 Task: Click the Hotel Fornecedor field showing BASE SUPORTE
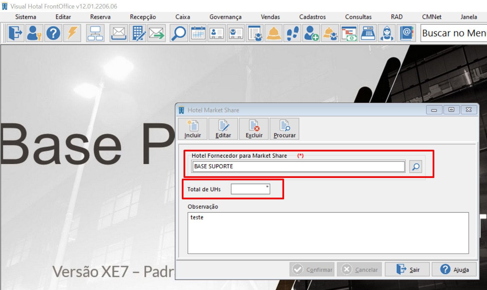(299, 166)
